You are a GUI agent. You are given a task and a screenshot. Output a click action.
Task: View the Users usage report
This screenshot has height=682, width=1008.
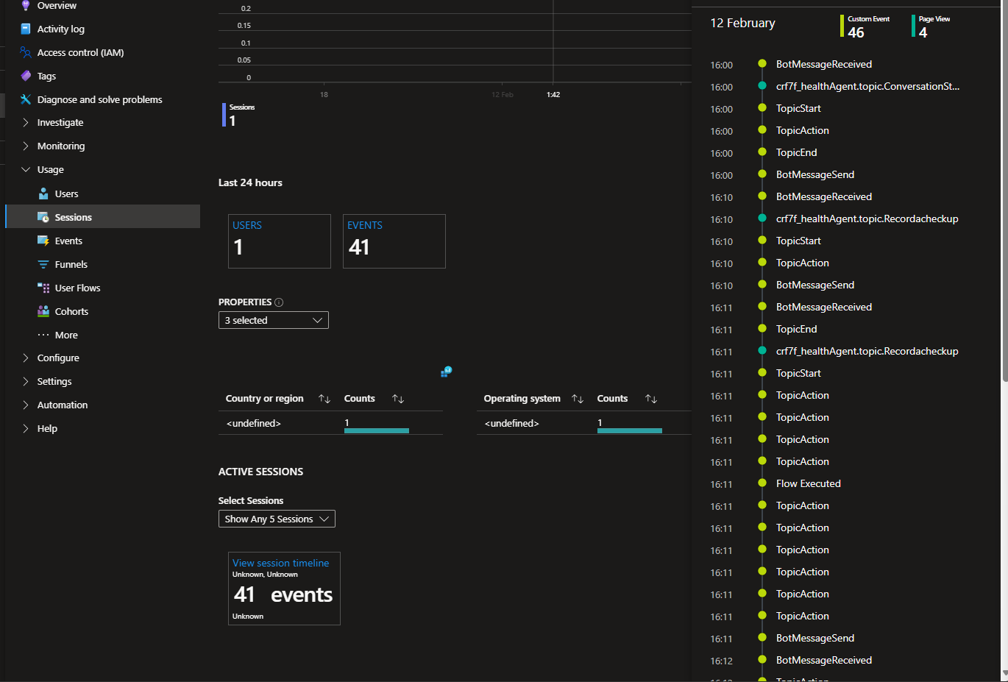[x=68, y=193]
